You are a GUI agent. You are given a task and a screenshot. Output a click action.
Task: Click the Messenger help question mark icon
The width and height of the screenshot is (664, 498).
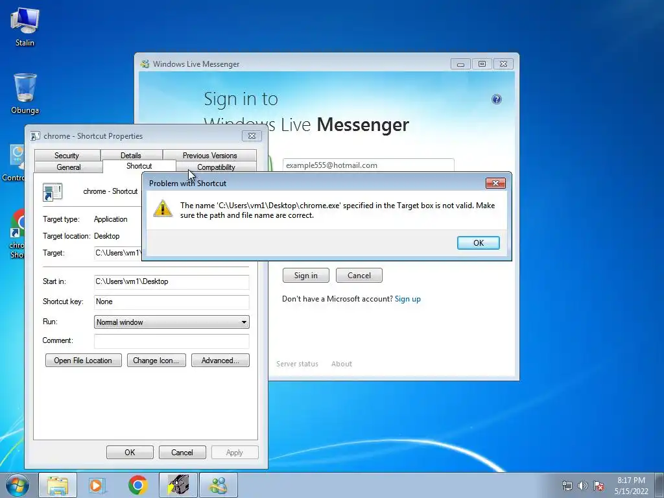coord(496,99)
